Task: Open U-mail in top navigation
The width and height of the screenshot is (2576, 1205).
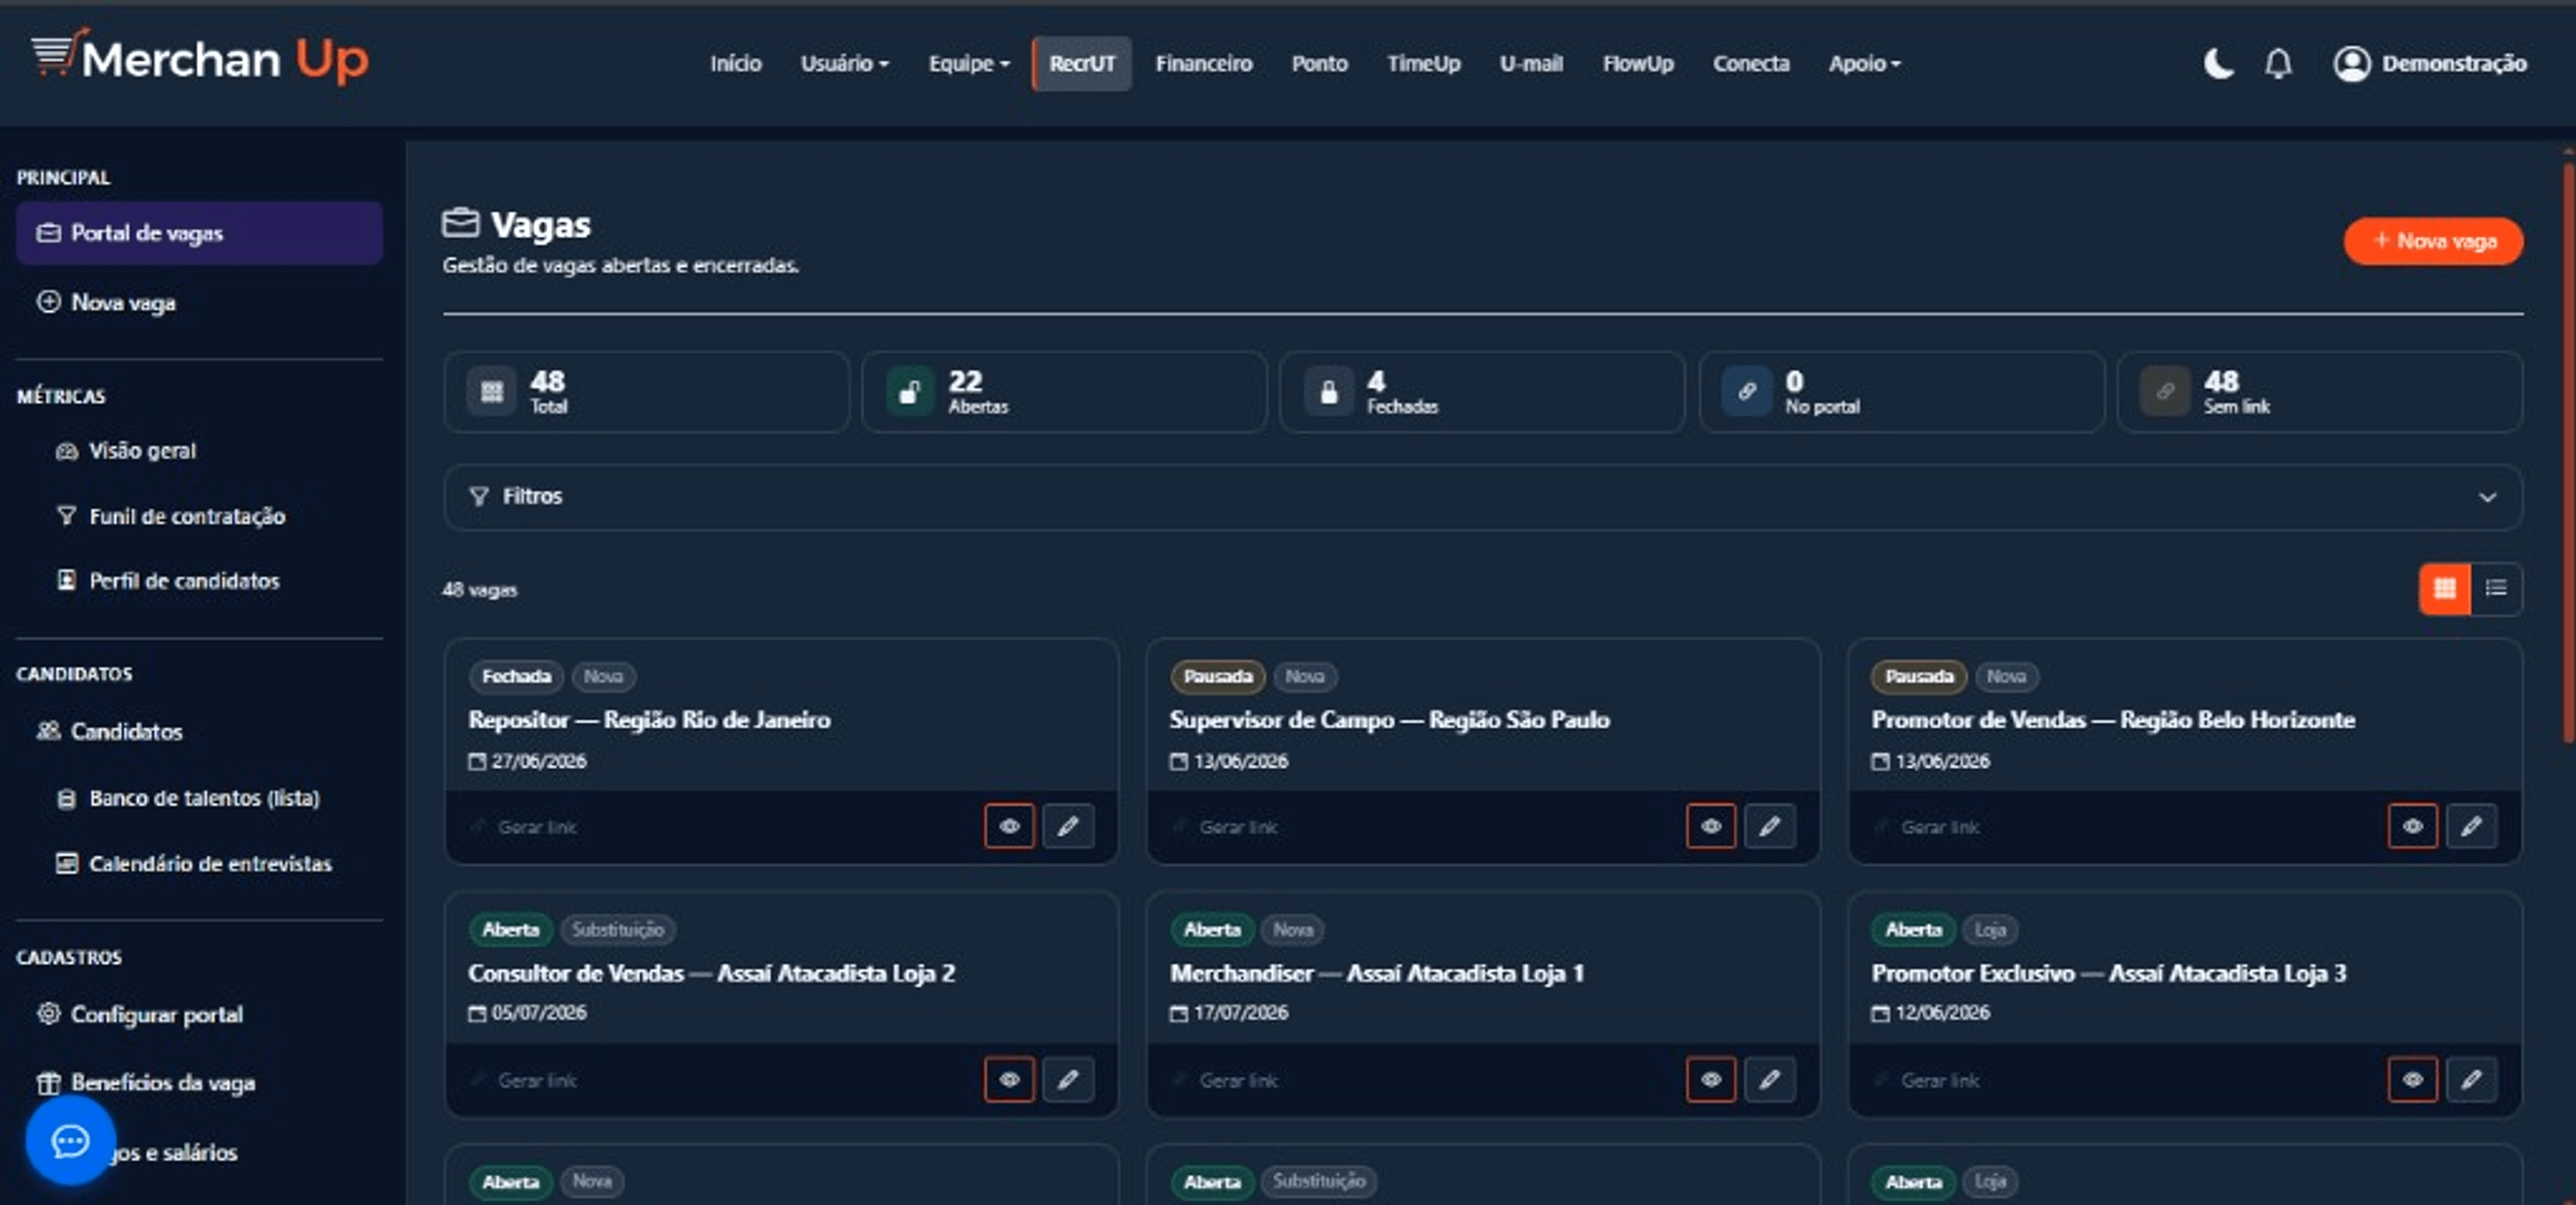Action: (x=1531, y=63)
